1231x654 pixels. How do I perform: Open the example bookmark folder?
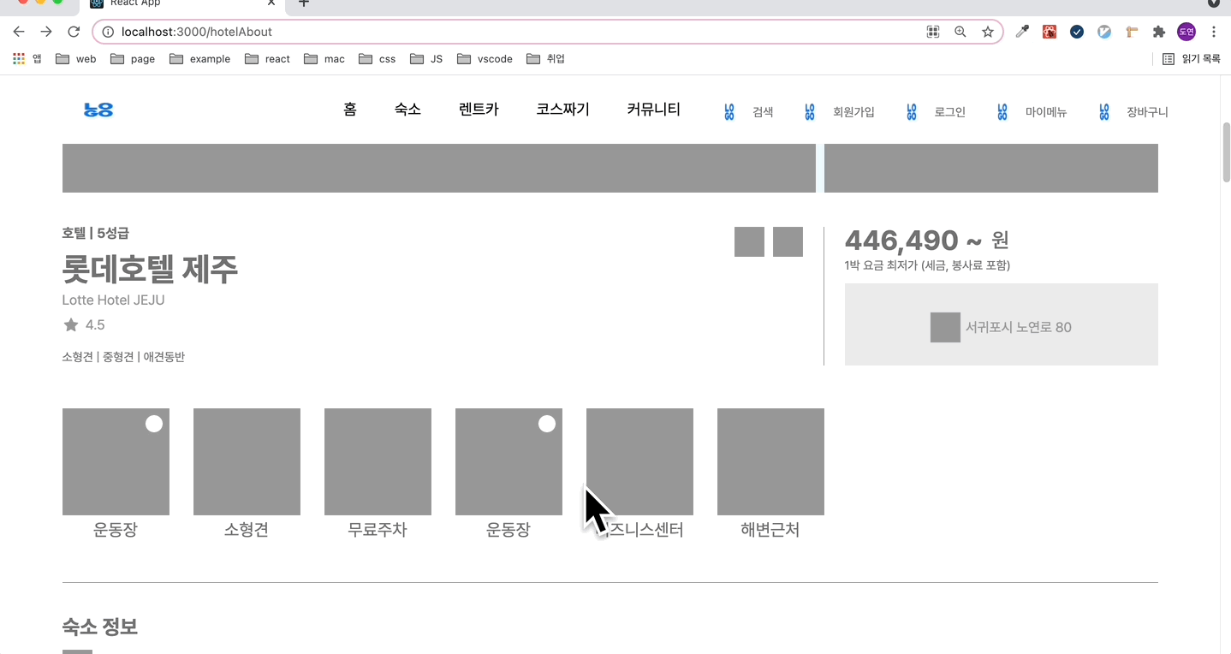pos(200,59)
